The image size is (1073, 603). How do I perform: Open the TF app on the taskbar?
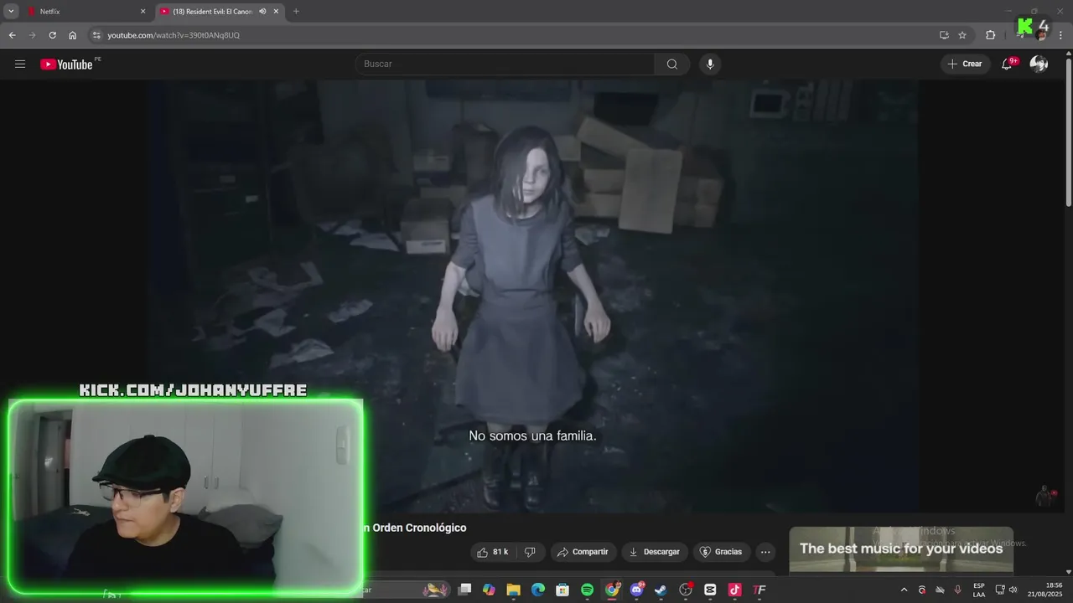(x=759, y=590)
